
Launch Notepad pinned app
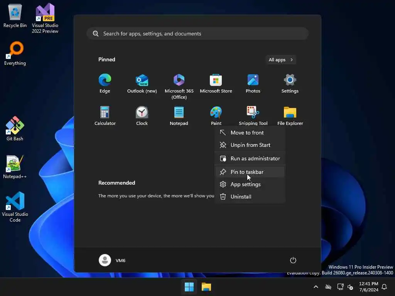click(x=179, y=116)
